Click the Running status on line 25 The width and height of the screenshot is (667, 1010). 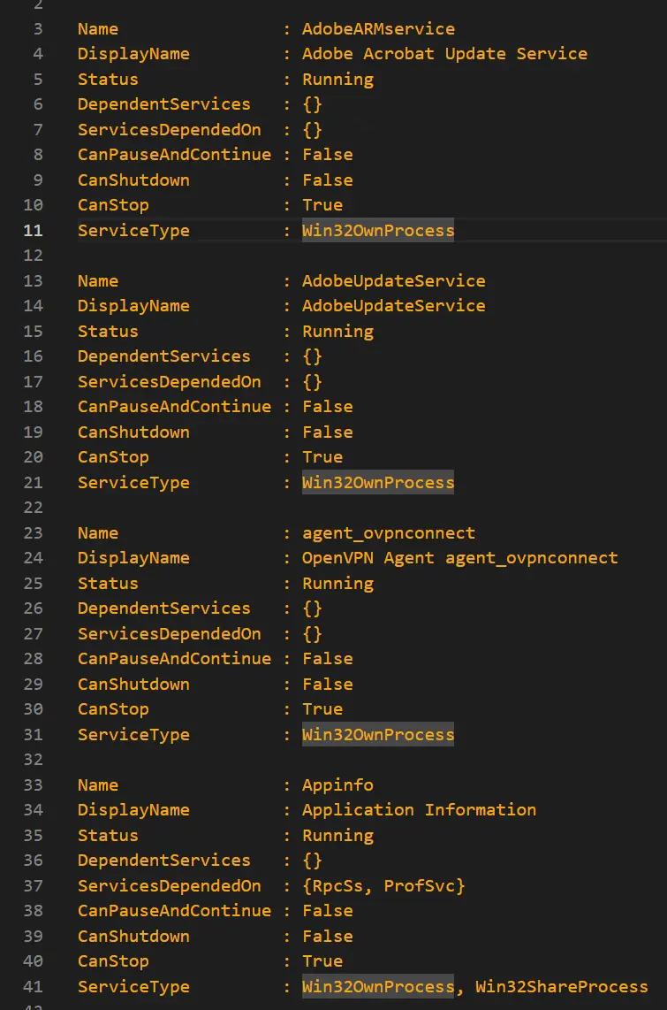tap(337, 584)
